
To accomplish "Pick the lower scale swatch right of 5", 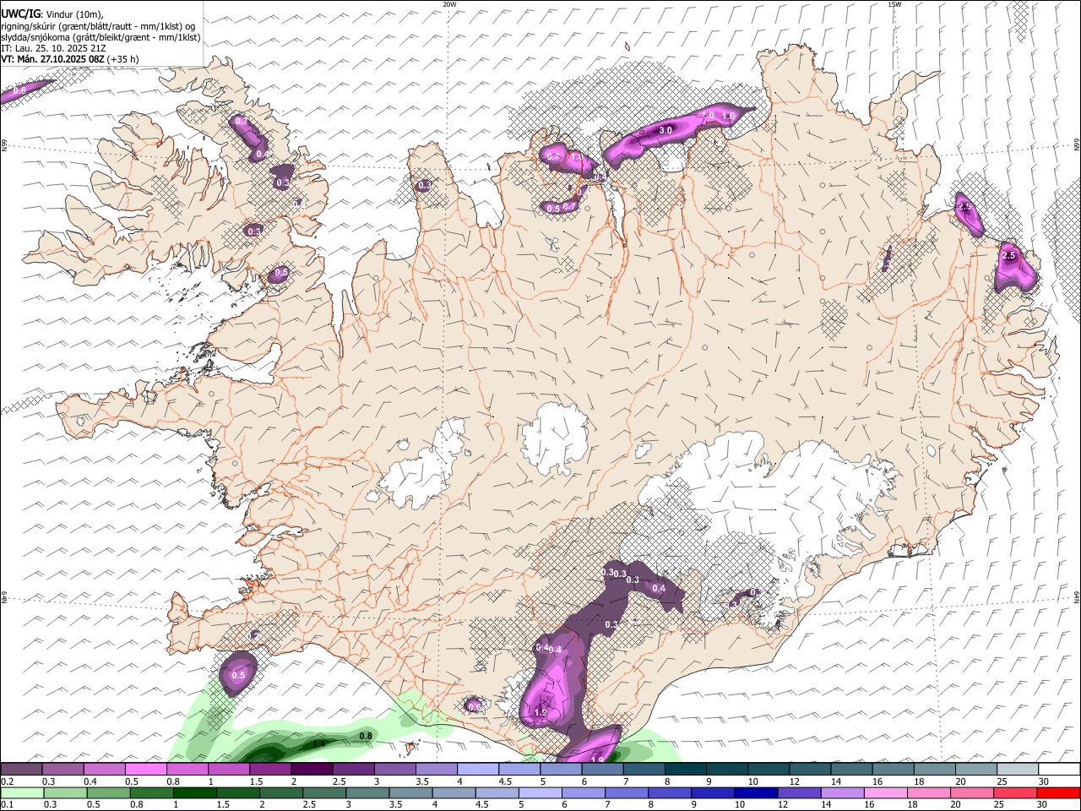I will (x=540, y=792).
